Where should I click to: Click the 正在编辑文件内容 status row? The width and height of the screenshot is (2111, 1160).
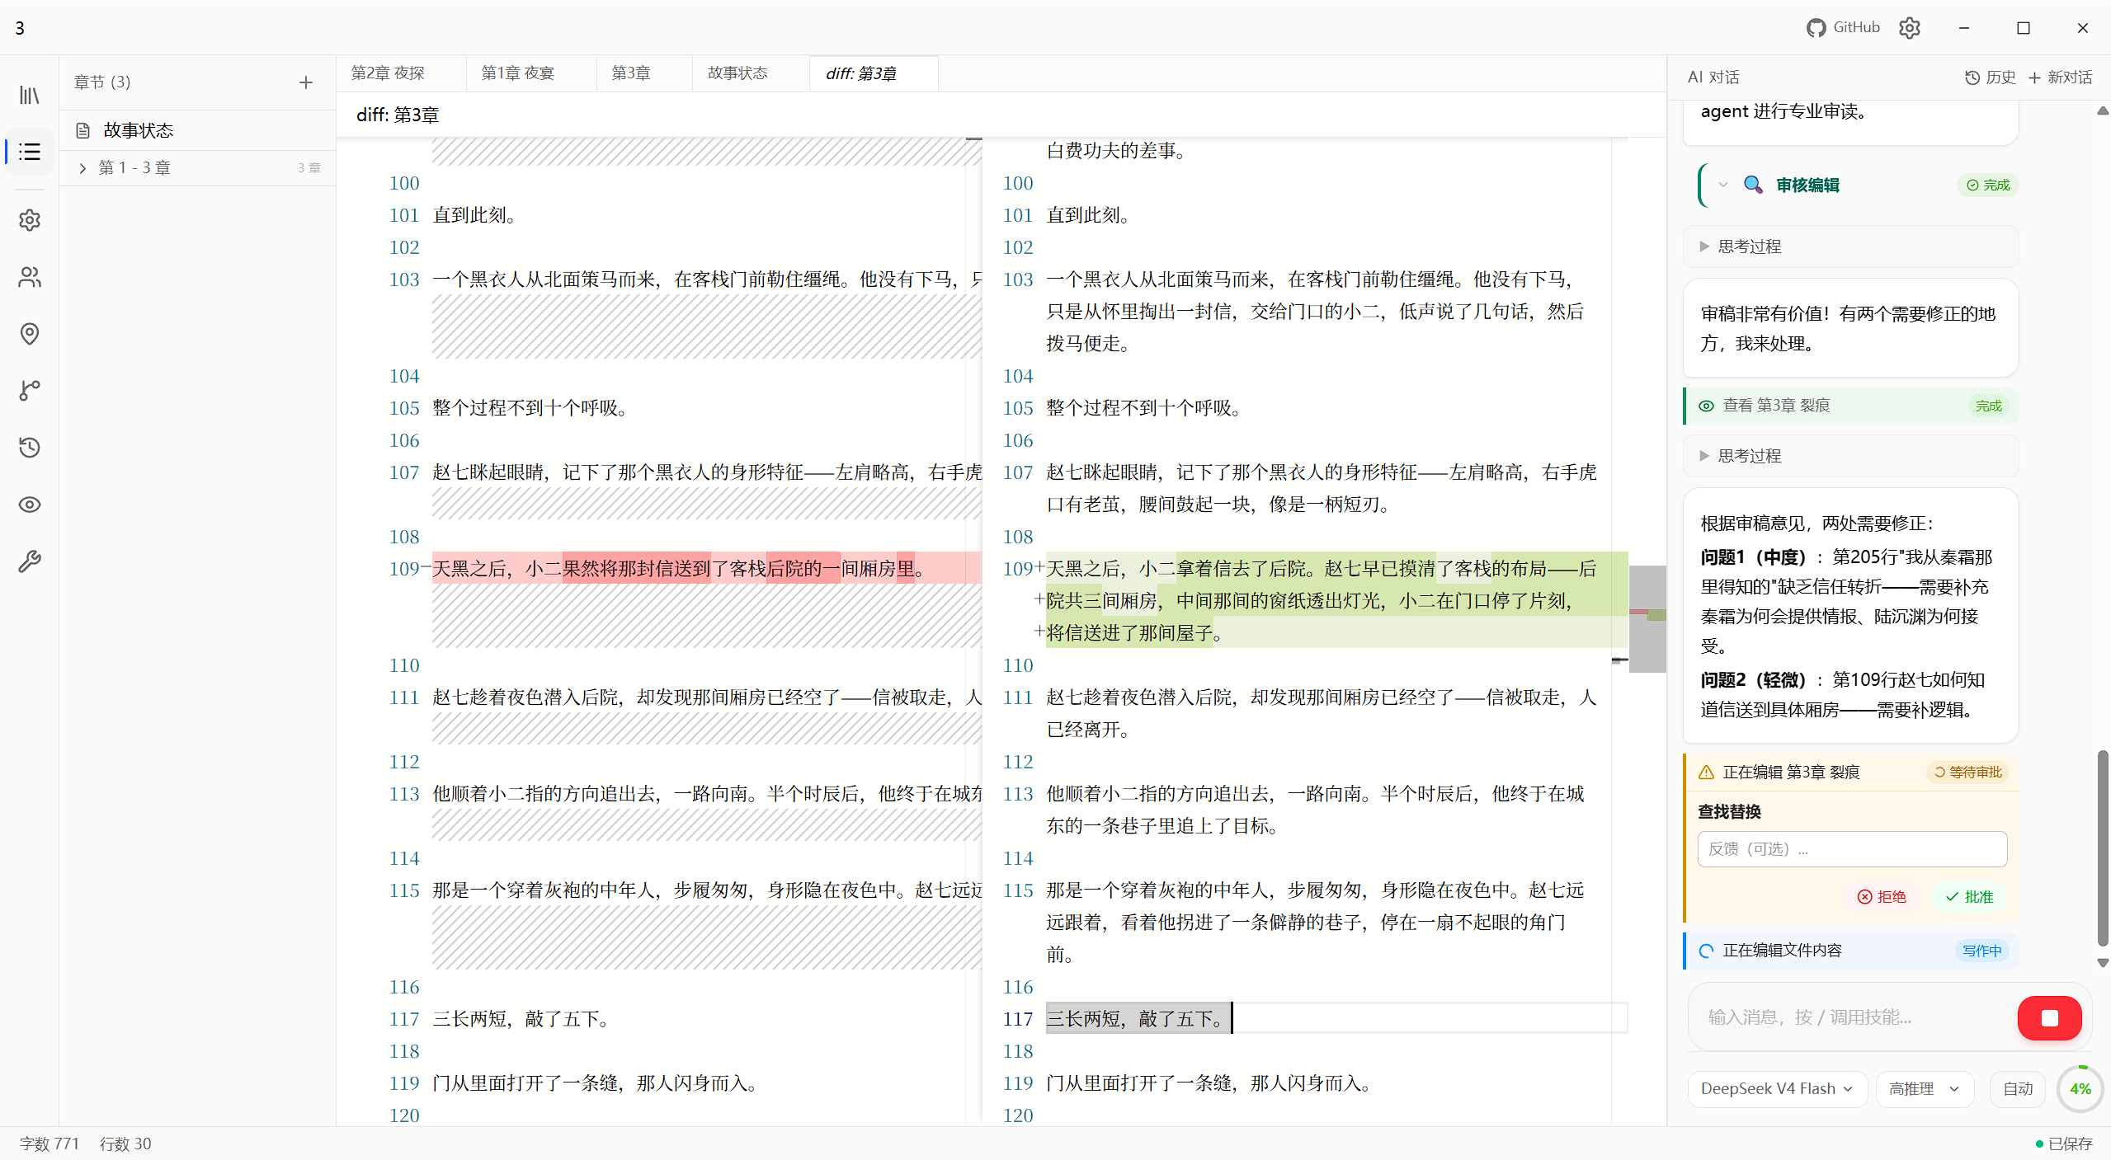click(1851, 951)
